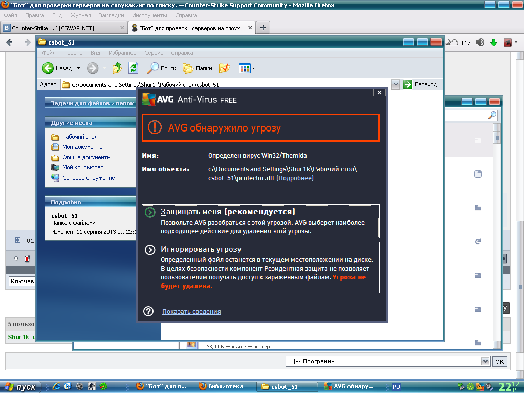Viewport: 524px width, 393px height.
Task: Expand the plus box next to Побл
Action: tap(18, 240)
